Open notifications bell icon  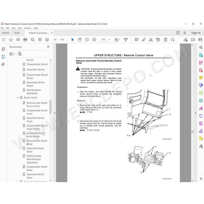click(184, 33)
